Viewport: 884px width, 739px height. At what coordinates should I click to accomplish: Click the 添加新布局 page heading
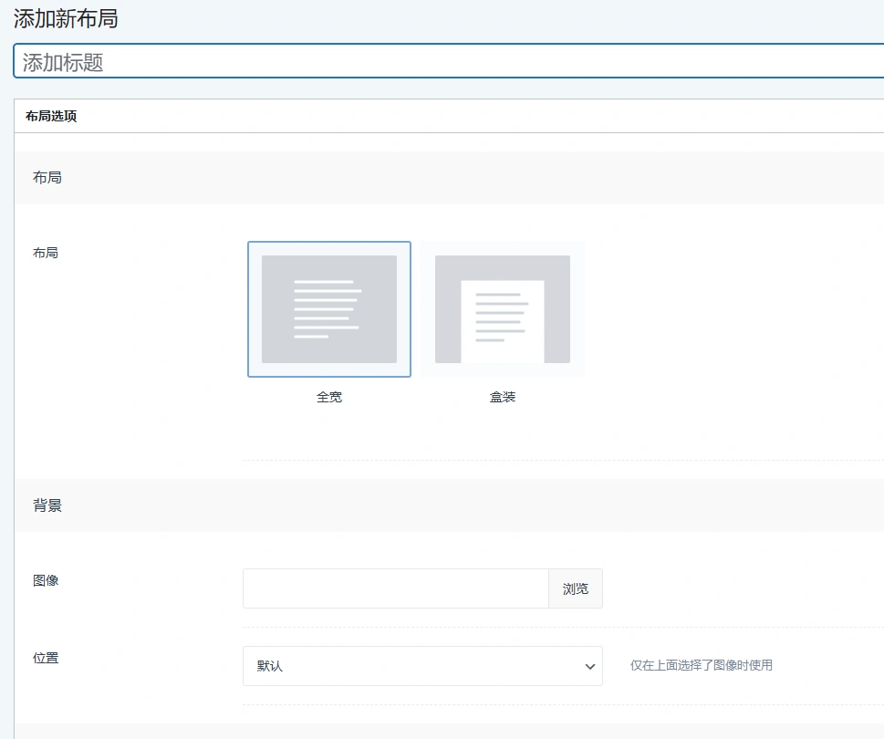[64, 17]
